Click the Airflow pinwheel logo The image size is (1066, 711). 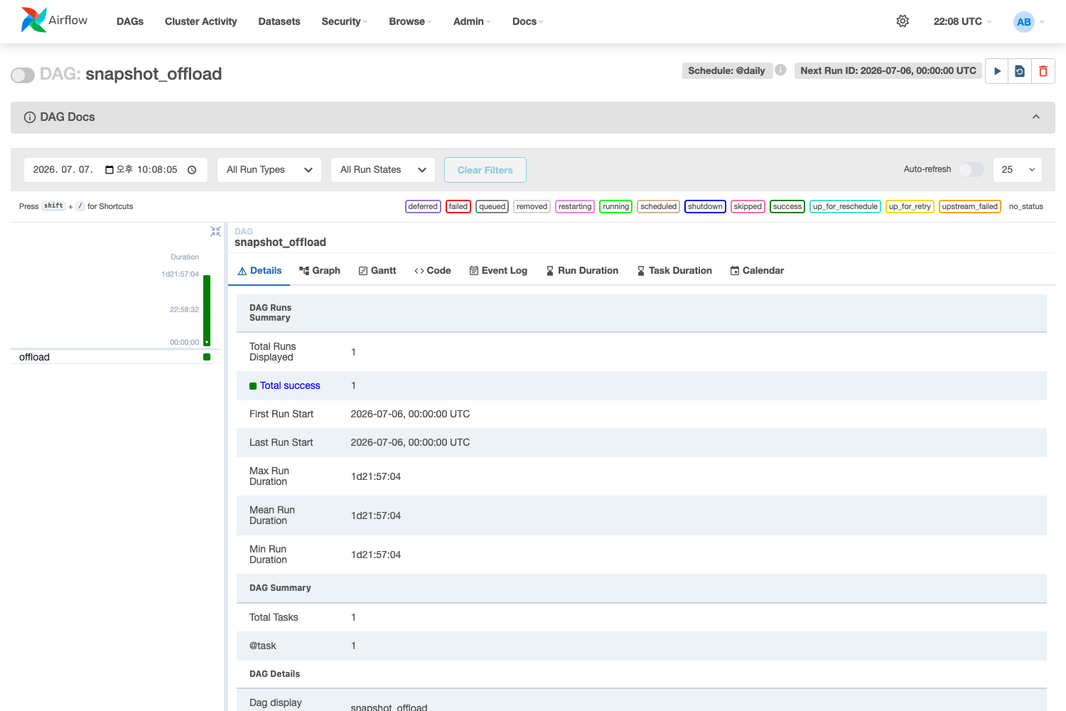click(x=33, y=21)
